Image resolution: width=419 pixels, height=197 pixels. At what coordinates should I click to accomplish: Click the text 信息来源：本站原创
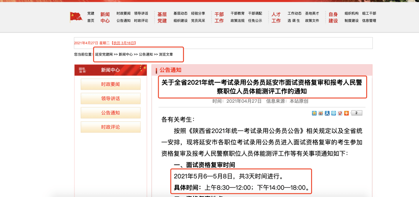pos(287,101)
